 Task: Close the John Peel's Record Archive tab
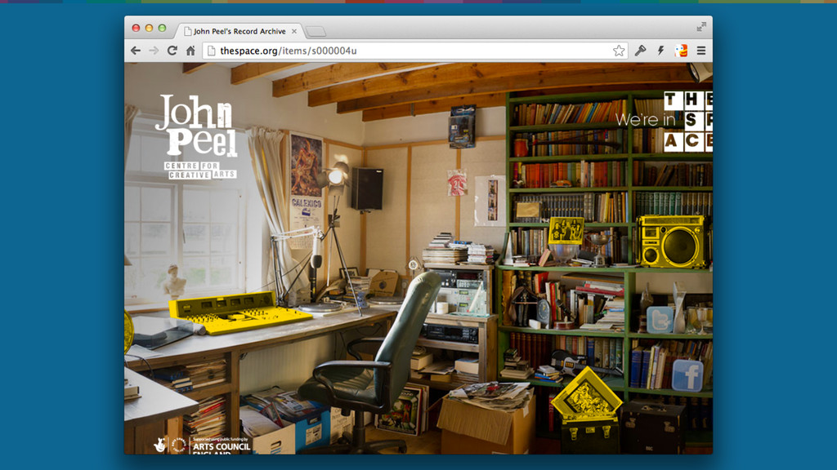(294, 32)
